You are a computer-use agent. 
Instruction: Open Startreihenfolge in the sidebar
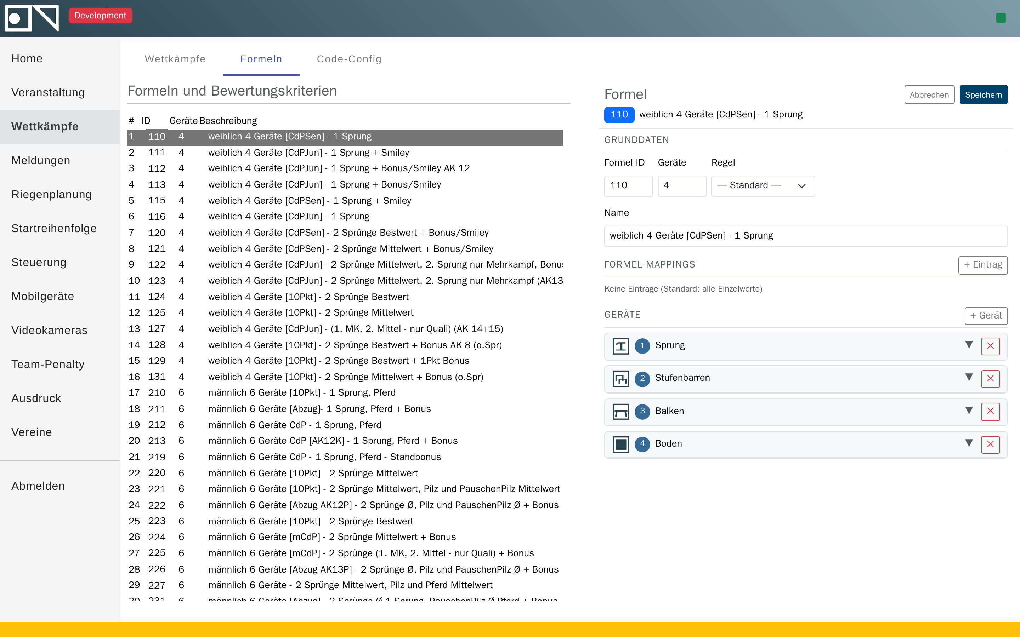tap(60, 229)
